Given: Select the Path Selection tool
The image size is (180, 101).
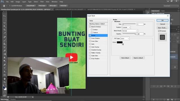Looking at the screenshot, I should [4, 72].
